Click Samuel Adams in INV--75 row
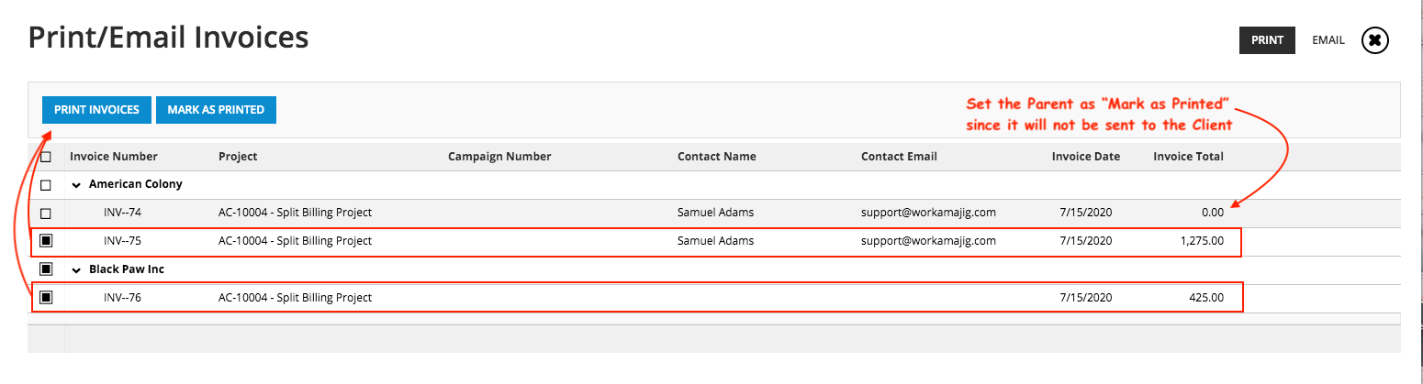This screenshot has width=1423, height=384. click(x=715, y=241)
